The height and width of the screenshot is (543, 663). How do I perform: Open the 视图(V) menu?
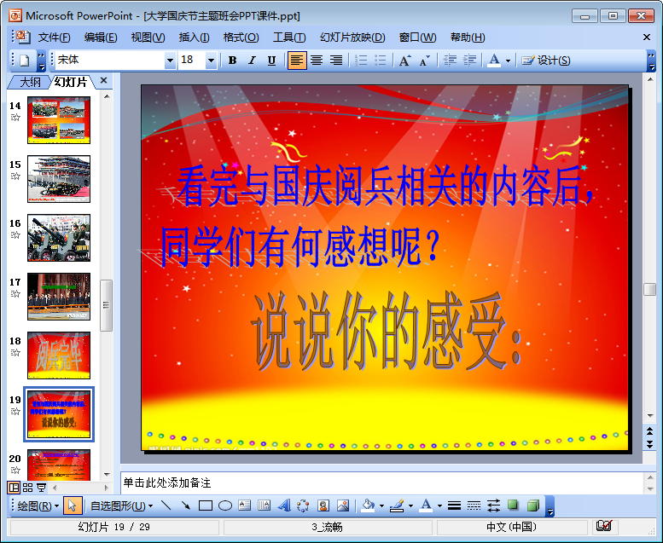tap(148, 38)
